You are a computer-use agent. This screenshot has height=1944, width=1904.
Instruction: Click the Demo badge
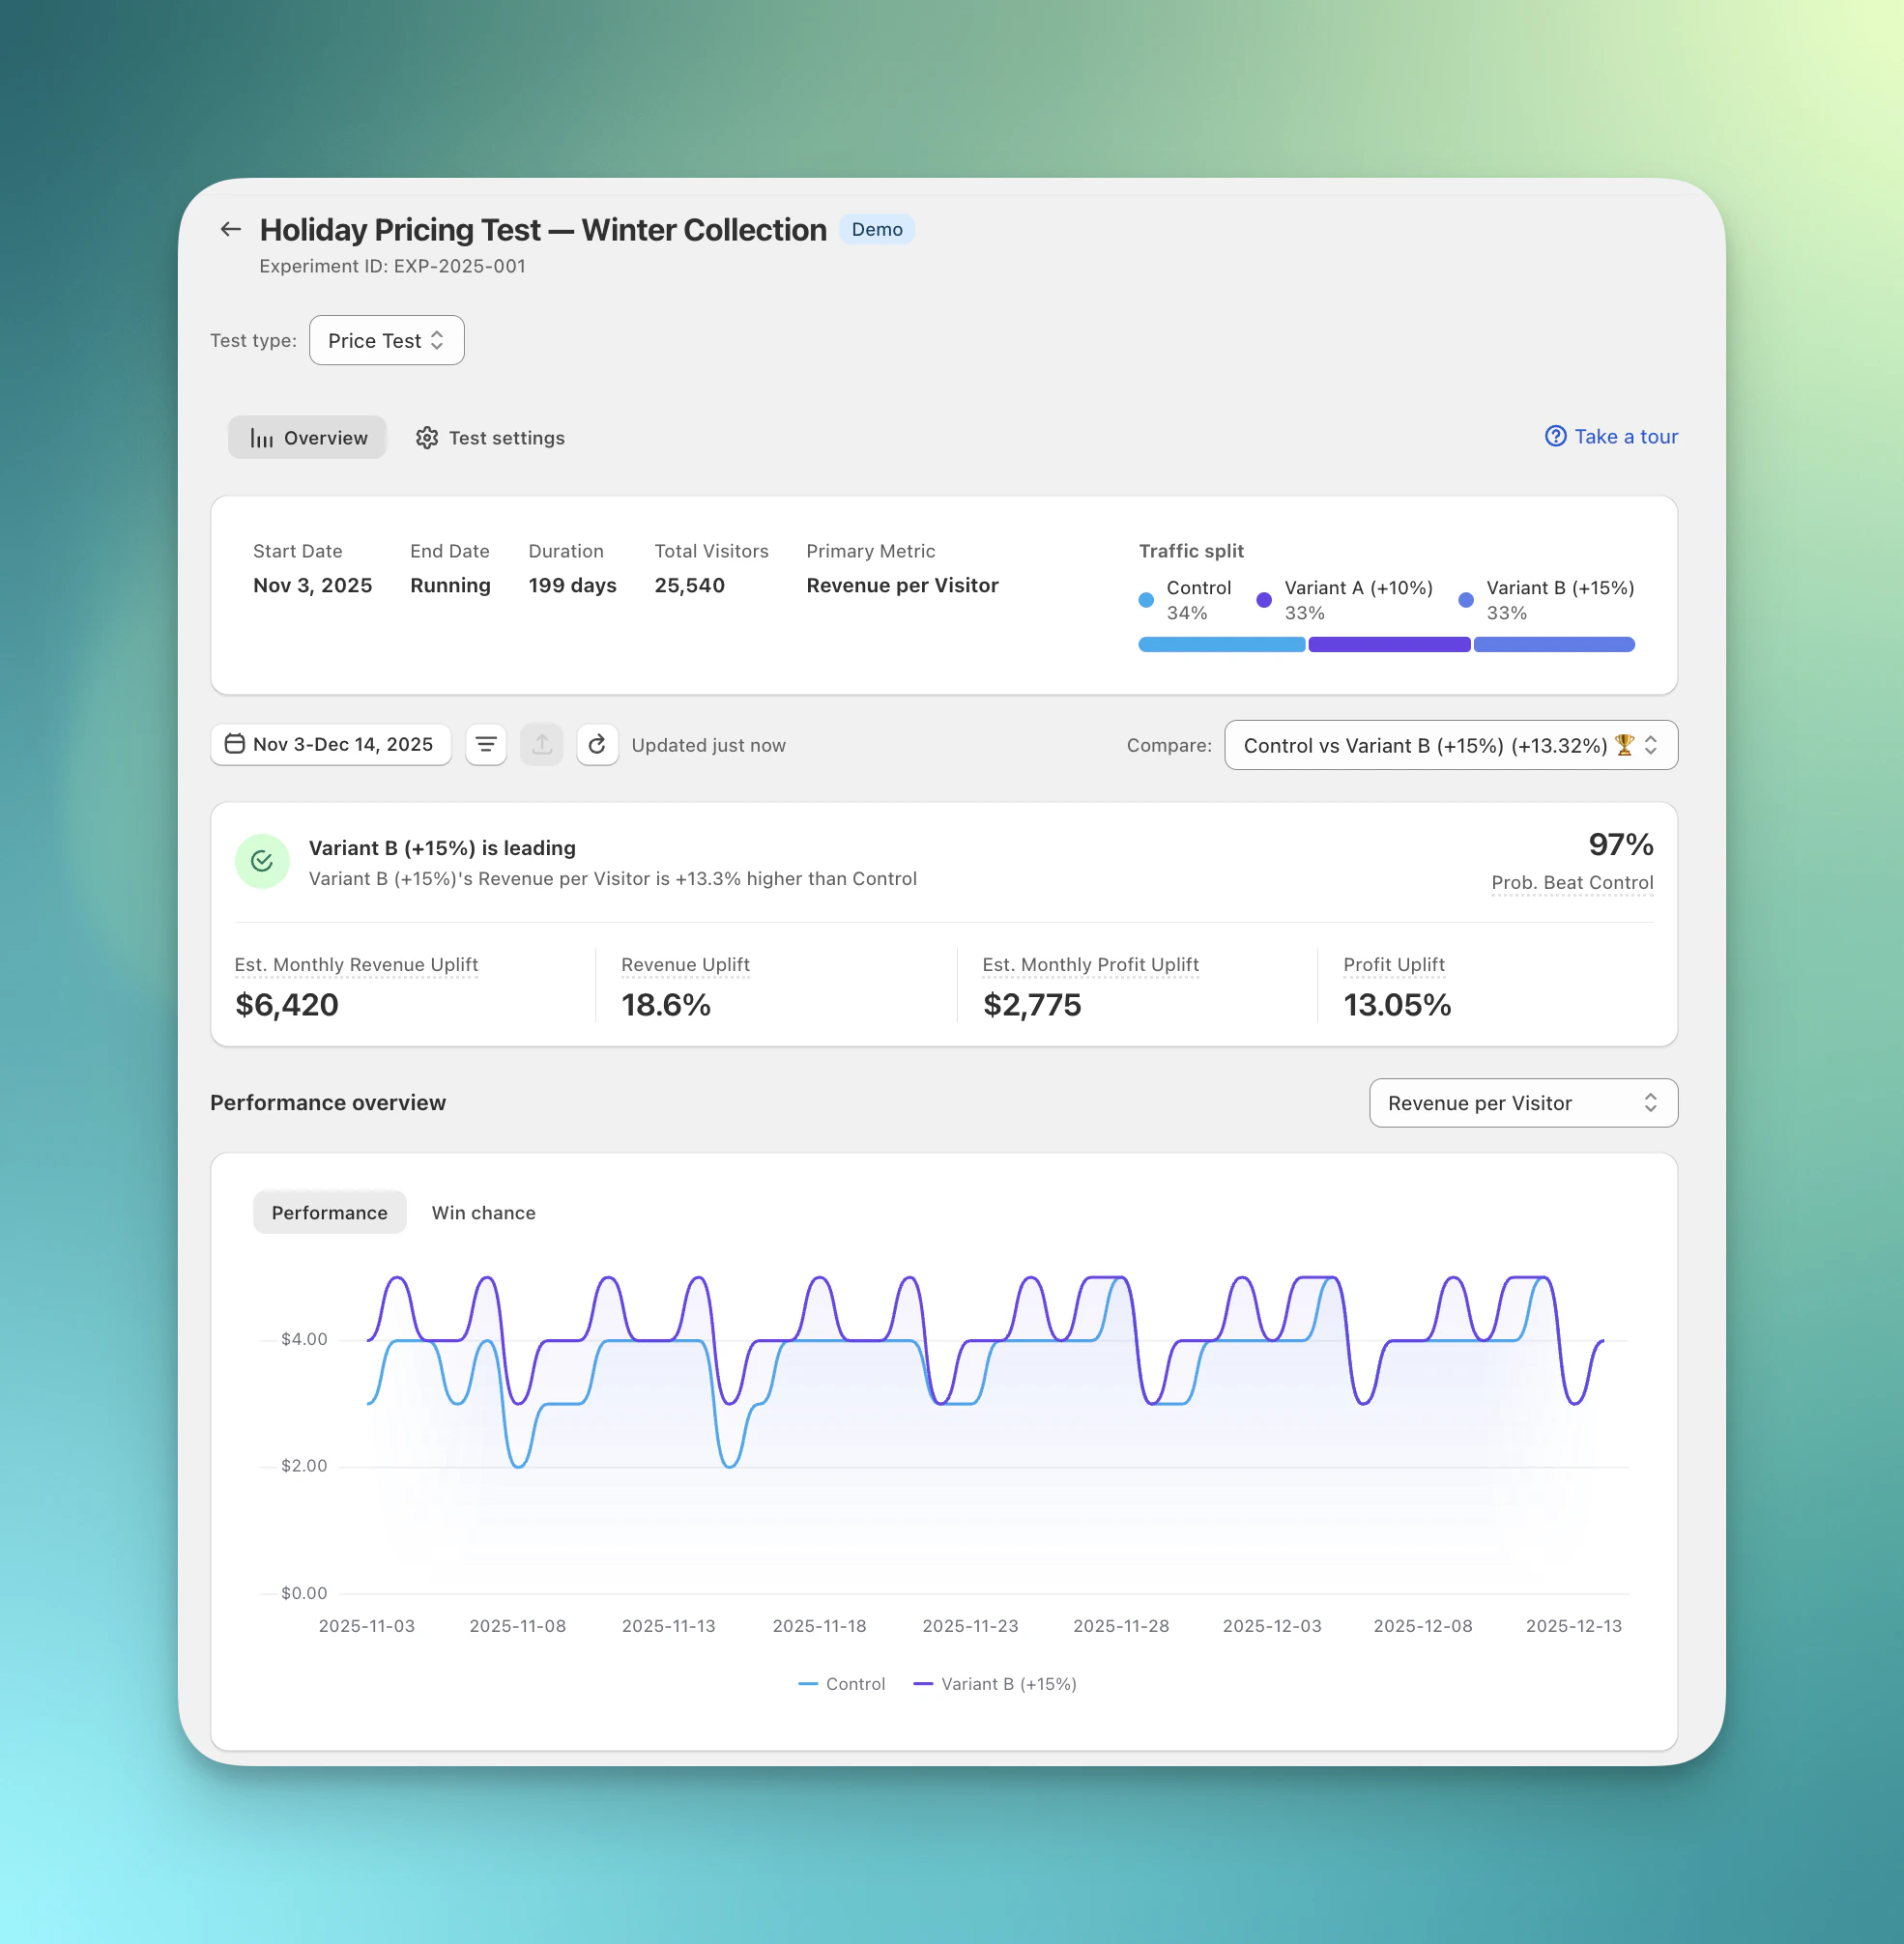pos(877,230)
